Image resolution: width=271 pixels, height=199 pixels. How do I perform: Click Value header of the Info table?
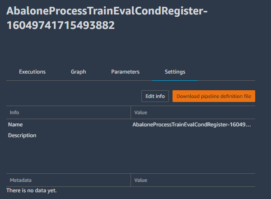click(140, 112)
